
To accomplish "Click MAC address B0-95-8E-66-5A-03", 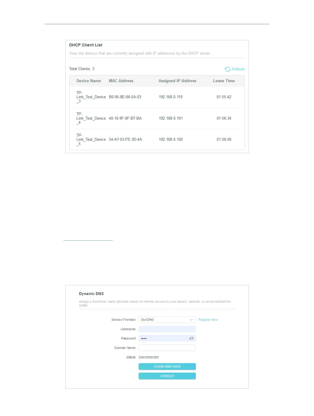I will tap(125, 97).
